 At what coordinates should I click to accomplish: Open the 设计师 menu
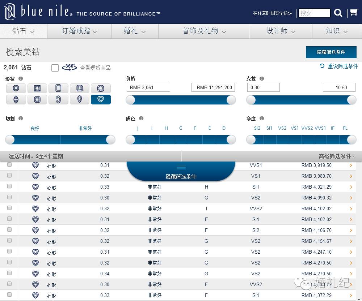(281, 31)
